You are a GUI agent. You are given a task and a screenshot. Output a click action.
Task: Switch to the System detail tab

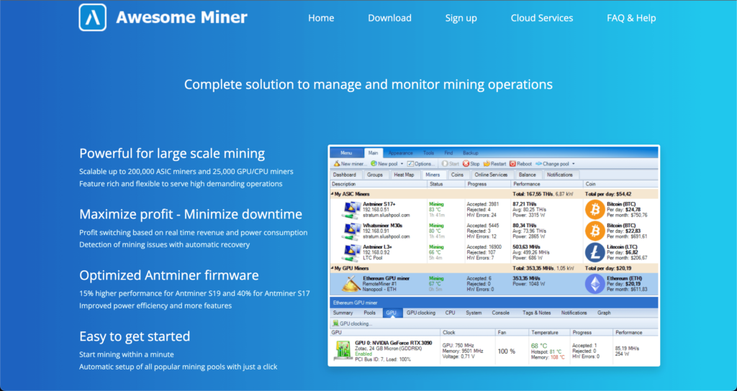[474, 313]
